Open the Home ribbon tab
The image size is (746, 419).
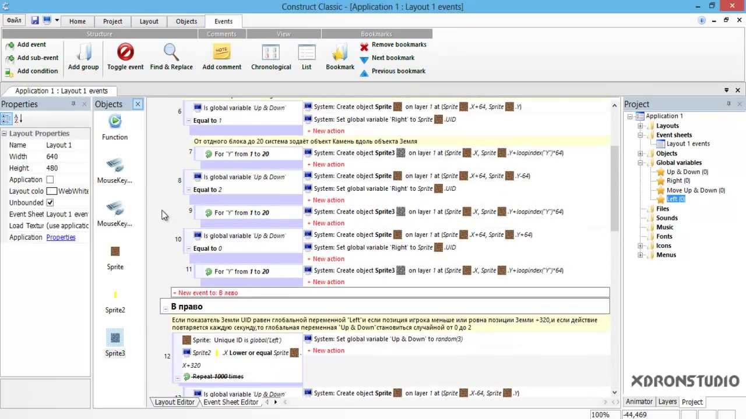(78, 21)
